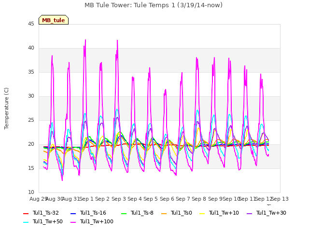Click the Sep 13 x-axis label
Image resolution: width=309 pixels, height=231 pixels.
pyautogui.click(x=280, y=199)
